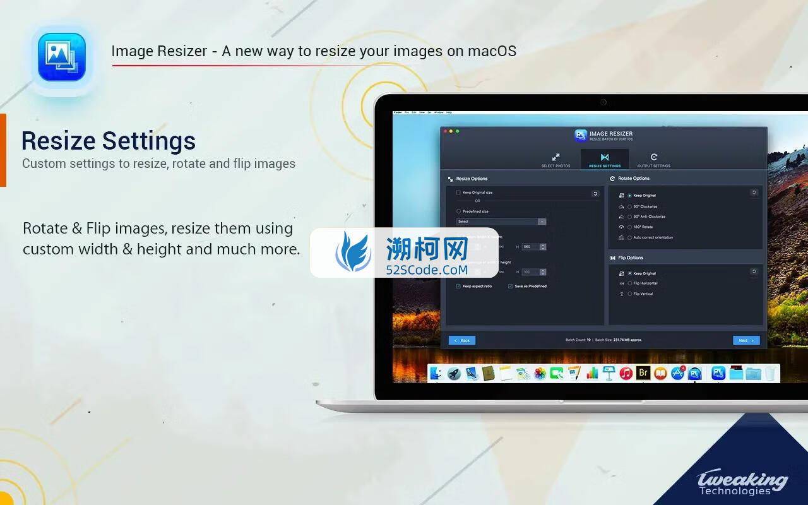The image size is (808, 505).
Task: Select the Flip Horizontal radio button
Action: [629, 283]
